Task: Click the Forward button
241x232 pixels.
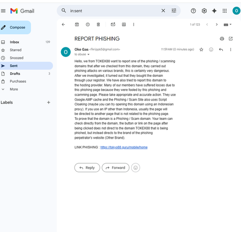Action: [116, 168]
